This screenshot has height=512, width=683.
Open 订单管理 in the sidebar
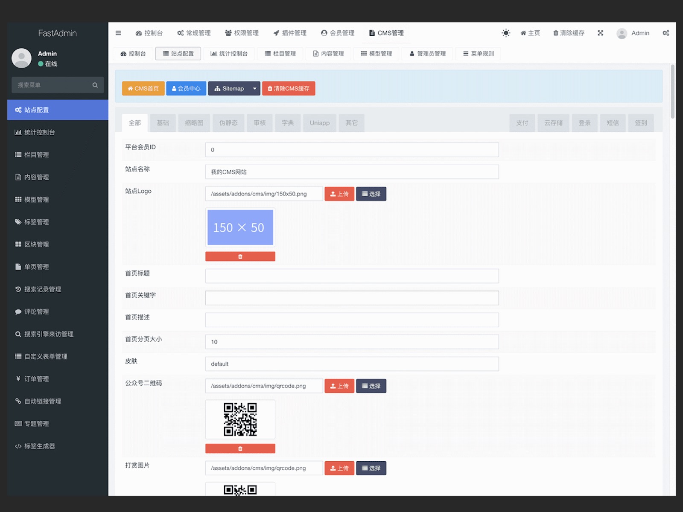(x=58, y=379)
